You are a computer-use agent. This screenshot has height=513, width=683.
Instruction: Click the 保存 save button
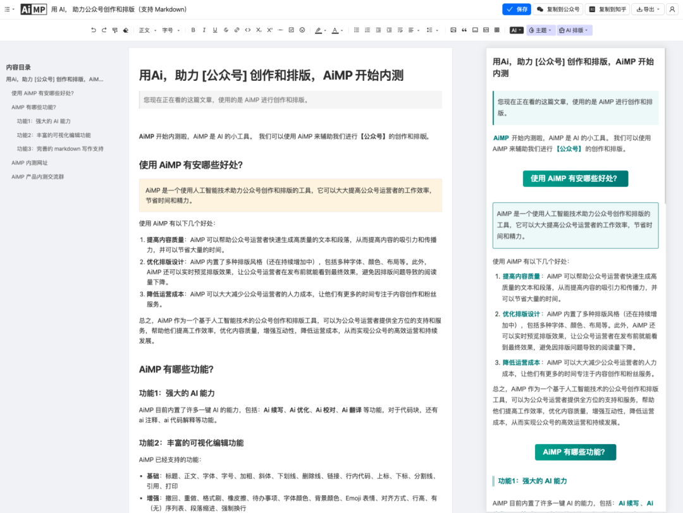coord(517,9)
